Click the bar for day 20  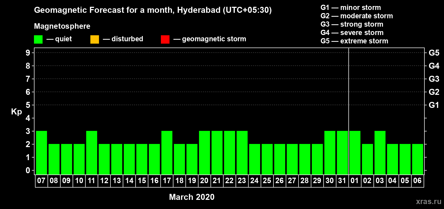pos(205,153)
